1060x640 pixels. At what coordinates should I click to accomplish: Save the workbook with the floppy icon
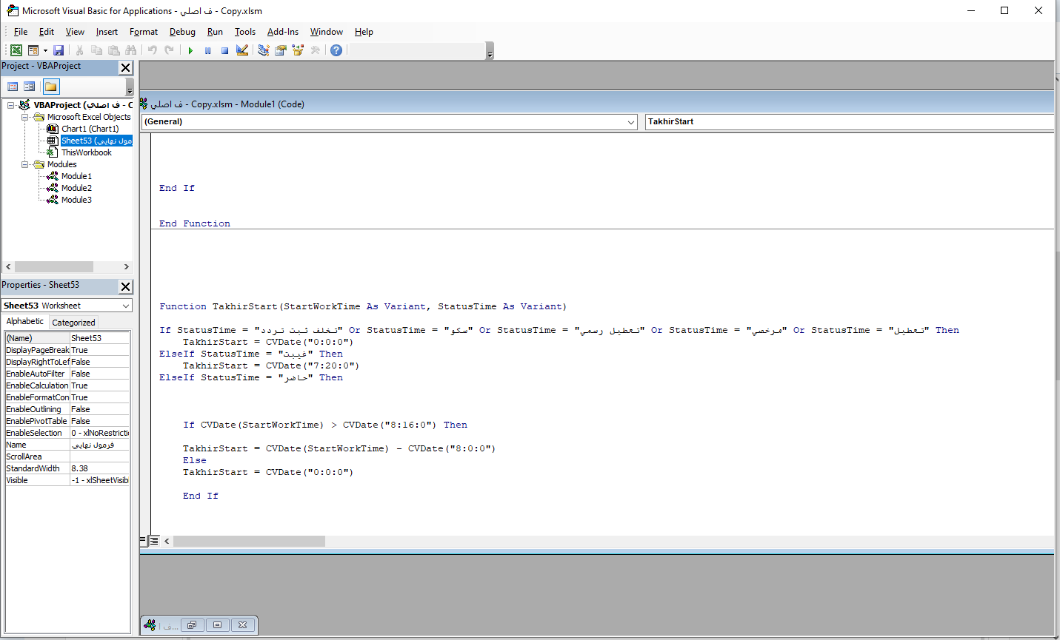coord(59,50)
